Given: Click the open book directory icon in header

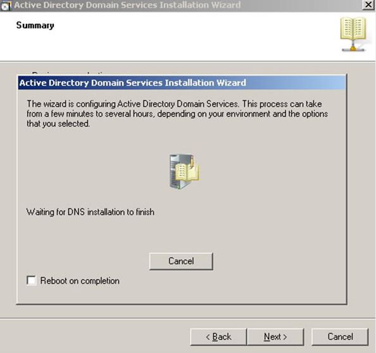Looking at the screenshot, I should pos(353,28).
